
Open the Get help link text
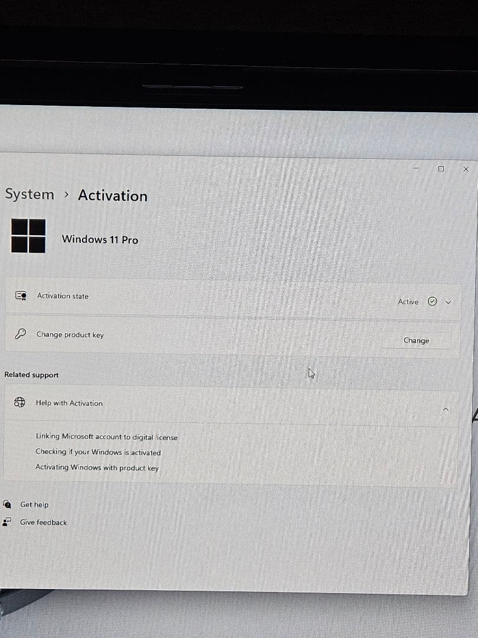tap(34, 504)
